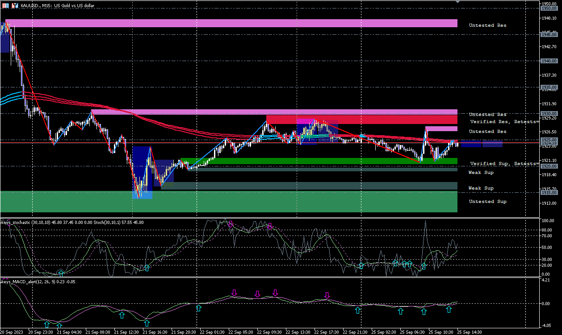Image resolution: width=562 pixels, height=335 pixels.
Task: Click the 1921.10 price scale value
Action: [x=548, y=160]
